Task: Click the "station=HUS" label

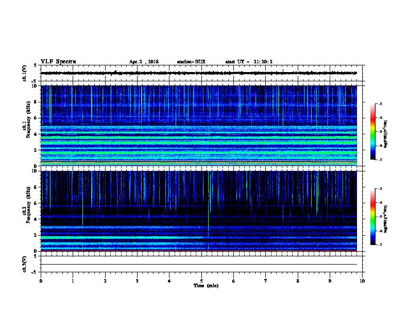Action: pyautogui.click(x=191, y=62)
